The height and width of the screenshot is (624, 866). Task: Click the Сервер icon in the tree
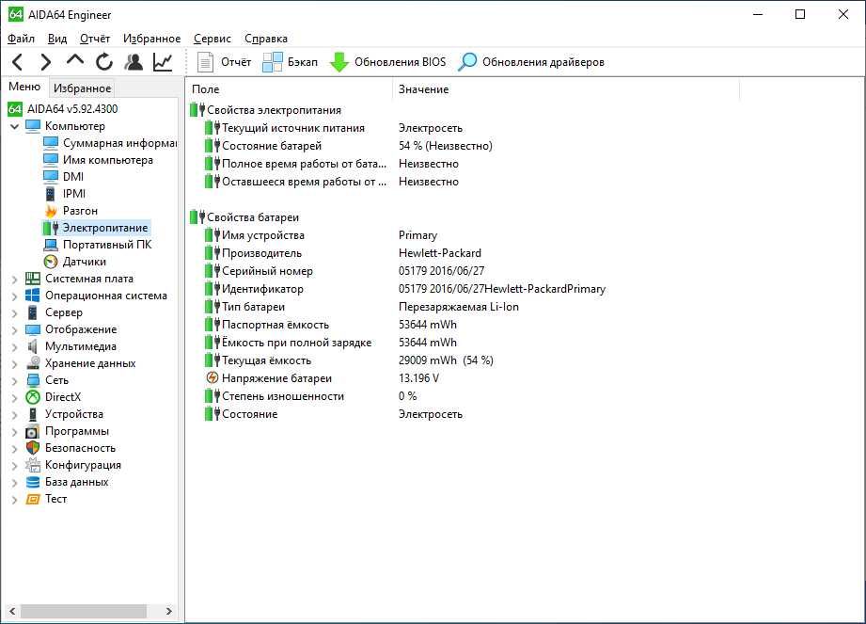(33, 312)
